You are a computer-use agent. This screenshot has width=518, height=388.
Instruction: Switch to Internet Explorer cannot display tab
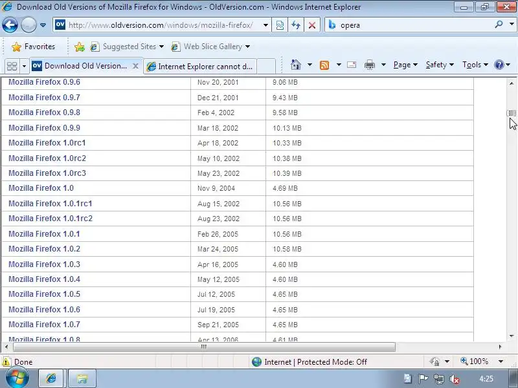pos(199,67)
